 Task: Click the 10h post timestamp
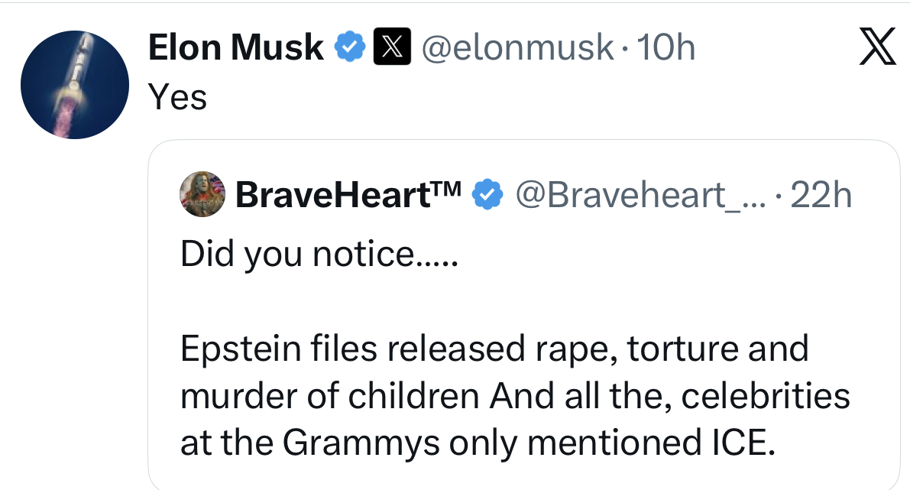(x=665, y=48)
